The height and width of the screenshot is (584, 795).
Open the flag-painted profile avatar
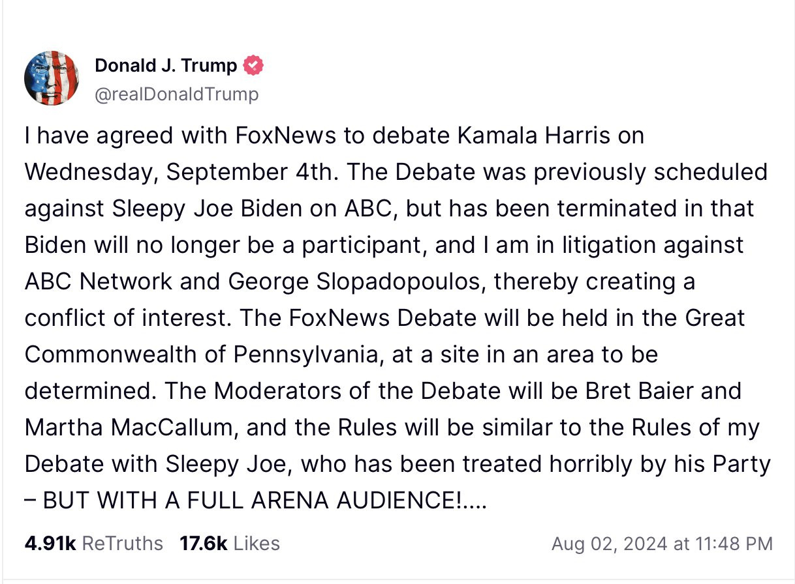52,78
